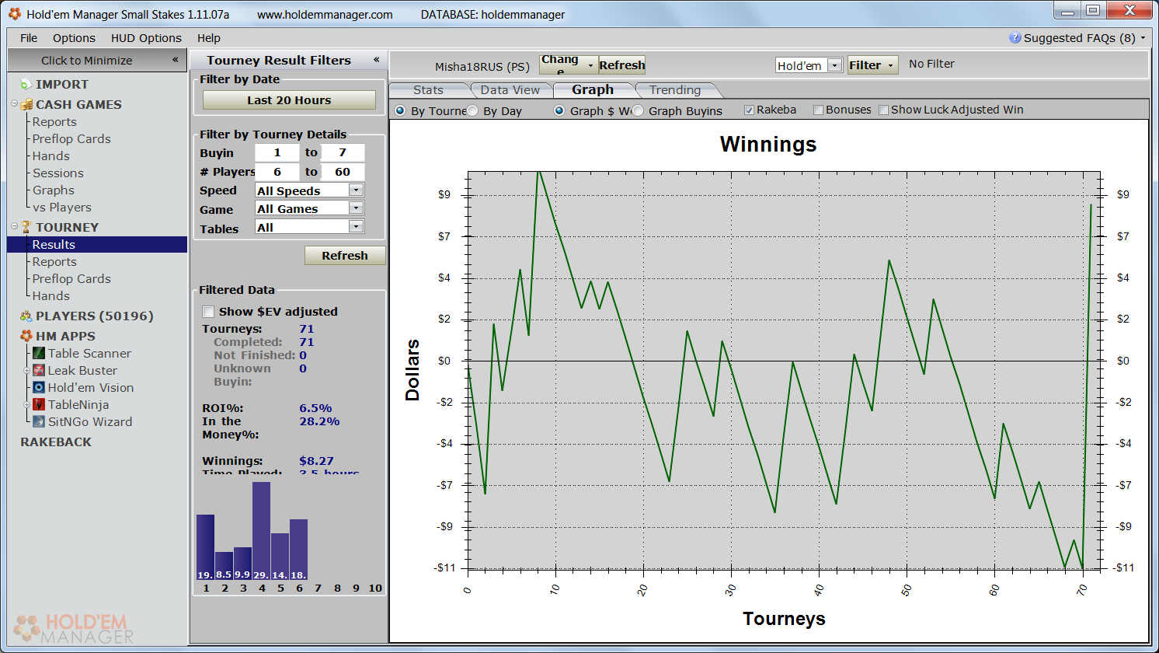Open the Speed dropdown

(x=356, y=190)
